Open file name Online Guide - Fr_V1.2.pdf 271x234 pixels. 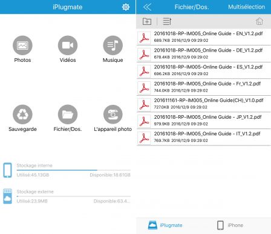click(x=207, y=84)
